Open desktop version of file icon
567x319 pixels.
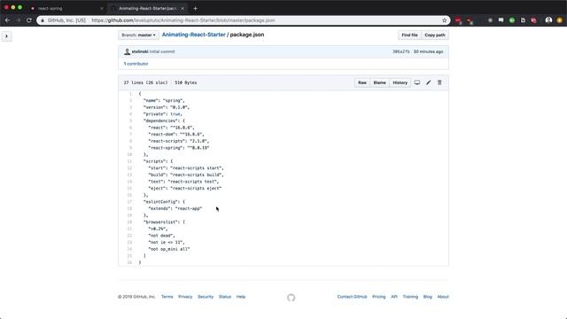click(417, 82)
